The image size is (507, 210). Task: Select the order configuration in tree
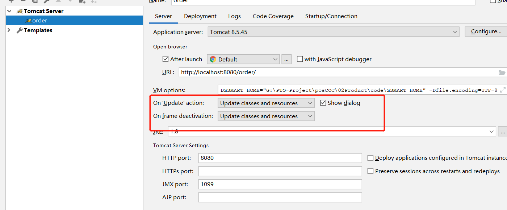click(x=74, y=21)
